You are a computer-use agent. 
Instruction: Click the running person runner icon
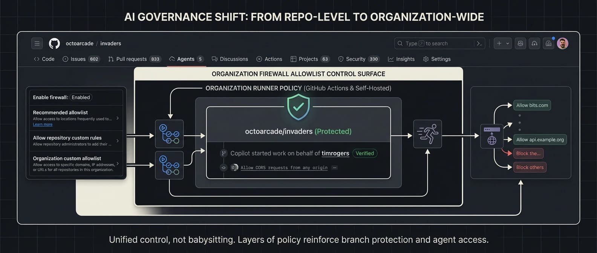point(427,134)
